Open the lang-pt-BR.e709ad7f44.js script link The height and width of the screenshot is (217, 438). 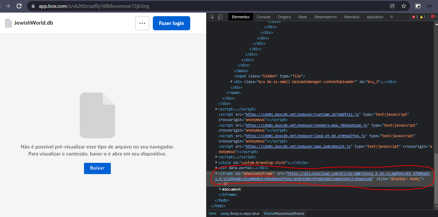(306, 136)
